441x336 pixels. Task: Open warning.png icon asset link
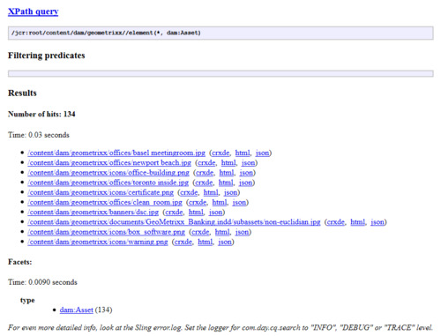(98, 242)
